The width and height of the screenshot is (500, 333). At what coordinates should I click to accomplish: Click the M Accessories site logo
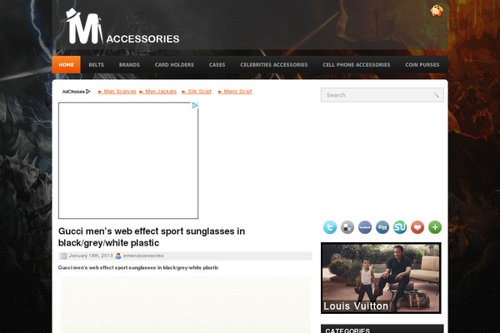[122, 27]
